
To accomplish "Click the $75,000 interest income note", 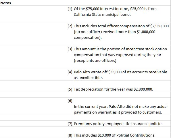I will click(x=122, y=11).
